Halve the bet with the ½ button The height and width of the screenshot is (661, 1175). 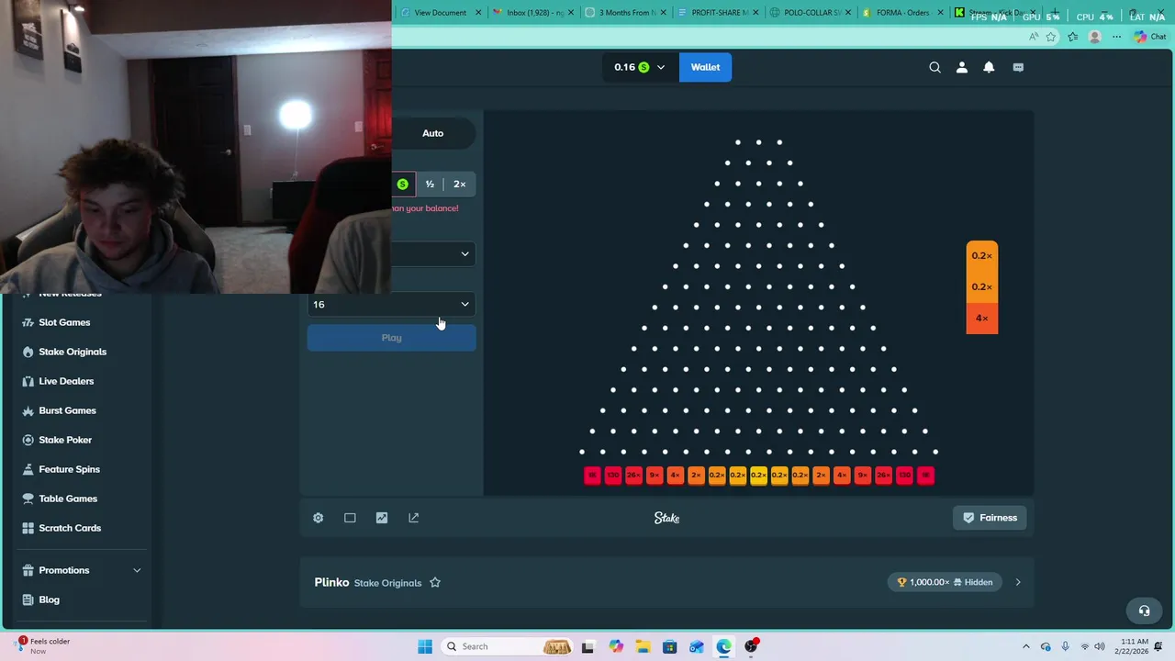430,185
